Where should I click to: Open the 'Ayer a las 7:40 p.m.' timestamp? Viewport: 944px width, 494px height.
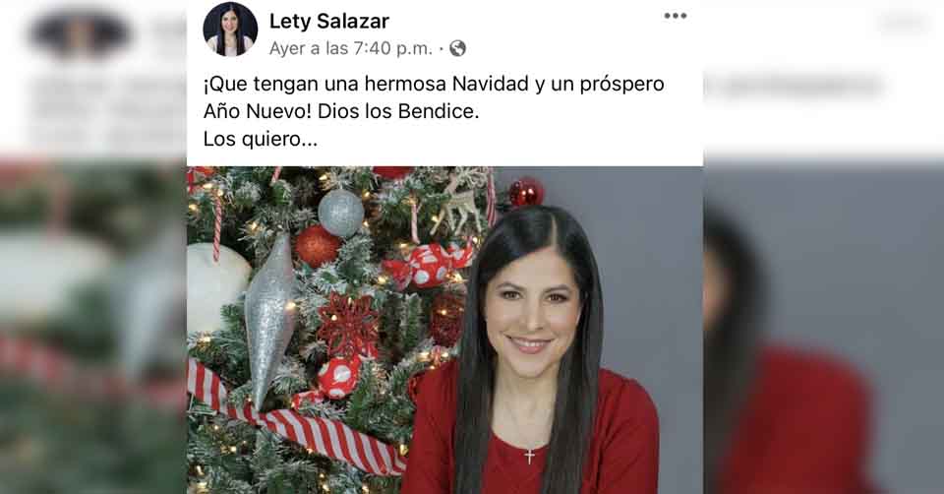pyautogui.click(x=350, y=48)
